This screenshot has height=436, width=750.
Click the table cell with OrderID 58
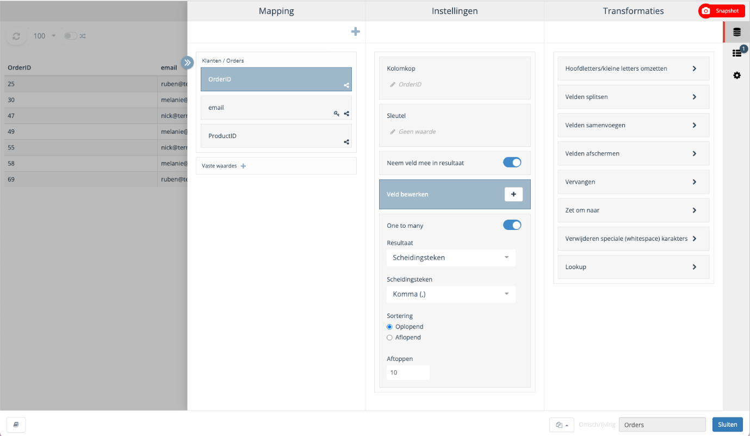[81, 163]
